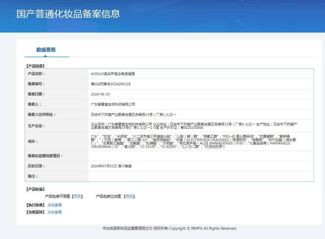
Task: Click the 备案人住所地址 address value
Action: pos(134,115)
